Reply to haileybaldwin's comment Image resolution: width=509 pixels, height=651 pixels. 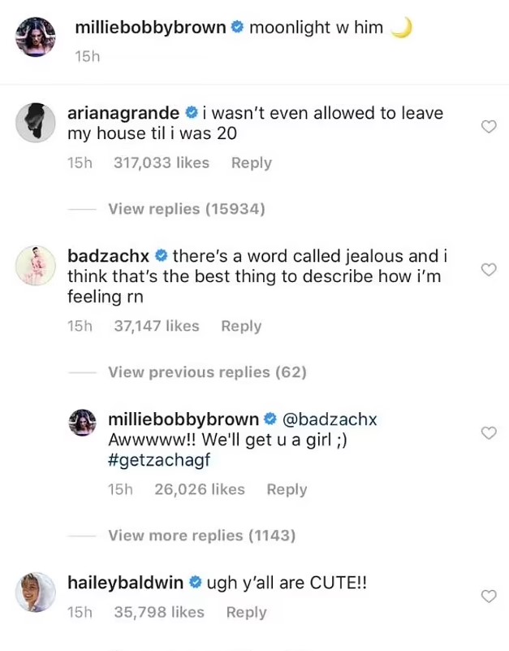(246, 612)
